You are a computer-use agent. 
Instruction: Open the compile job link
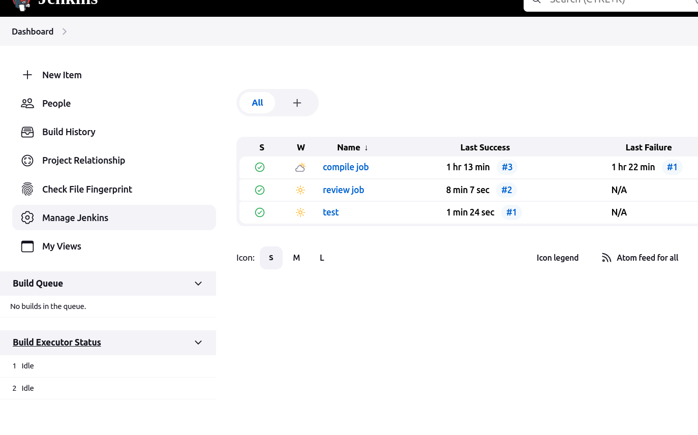tap(346, 167)
